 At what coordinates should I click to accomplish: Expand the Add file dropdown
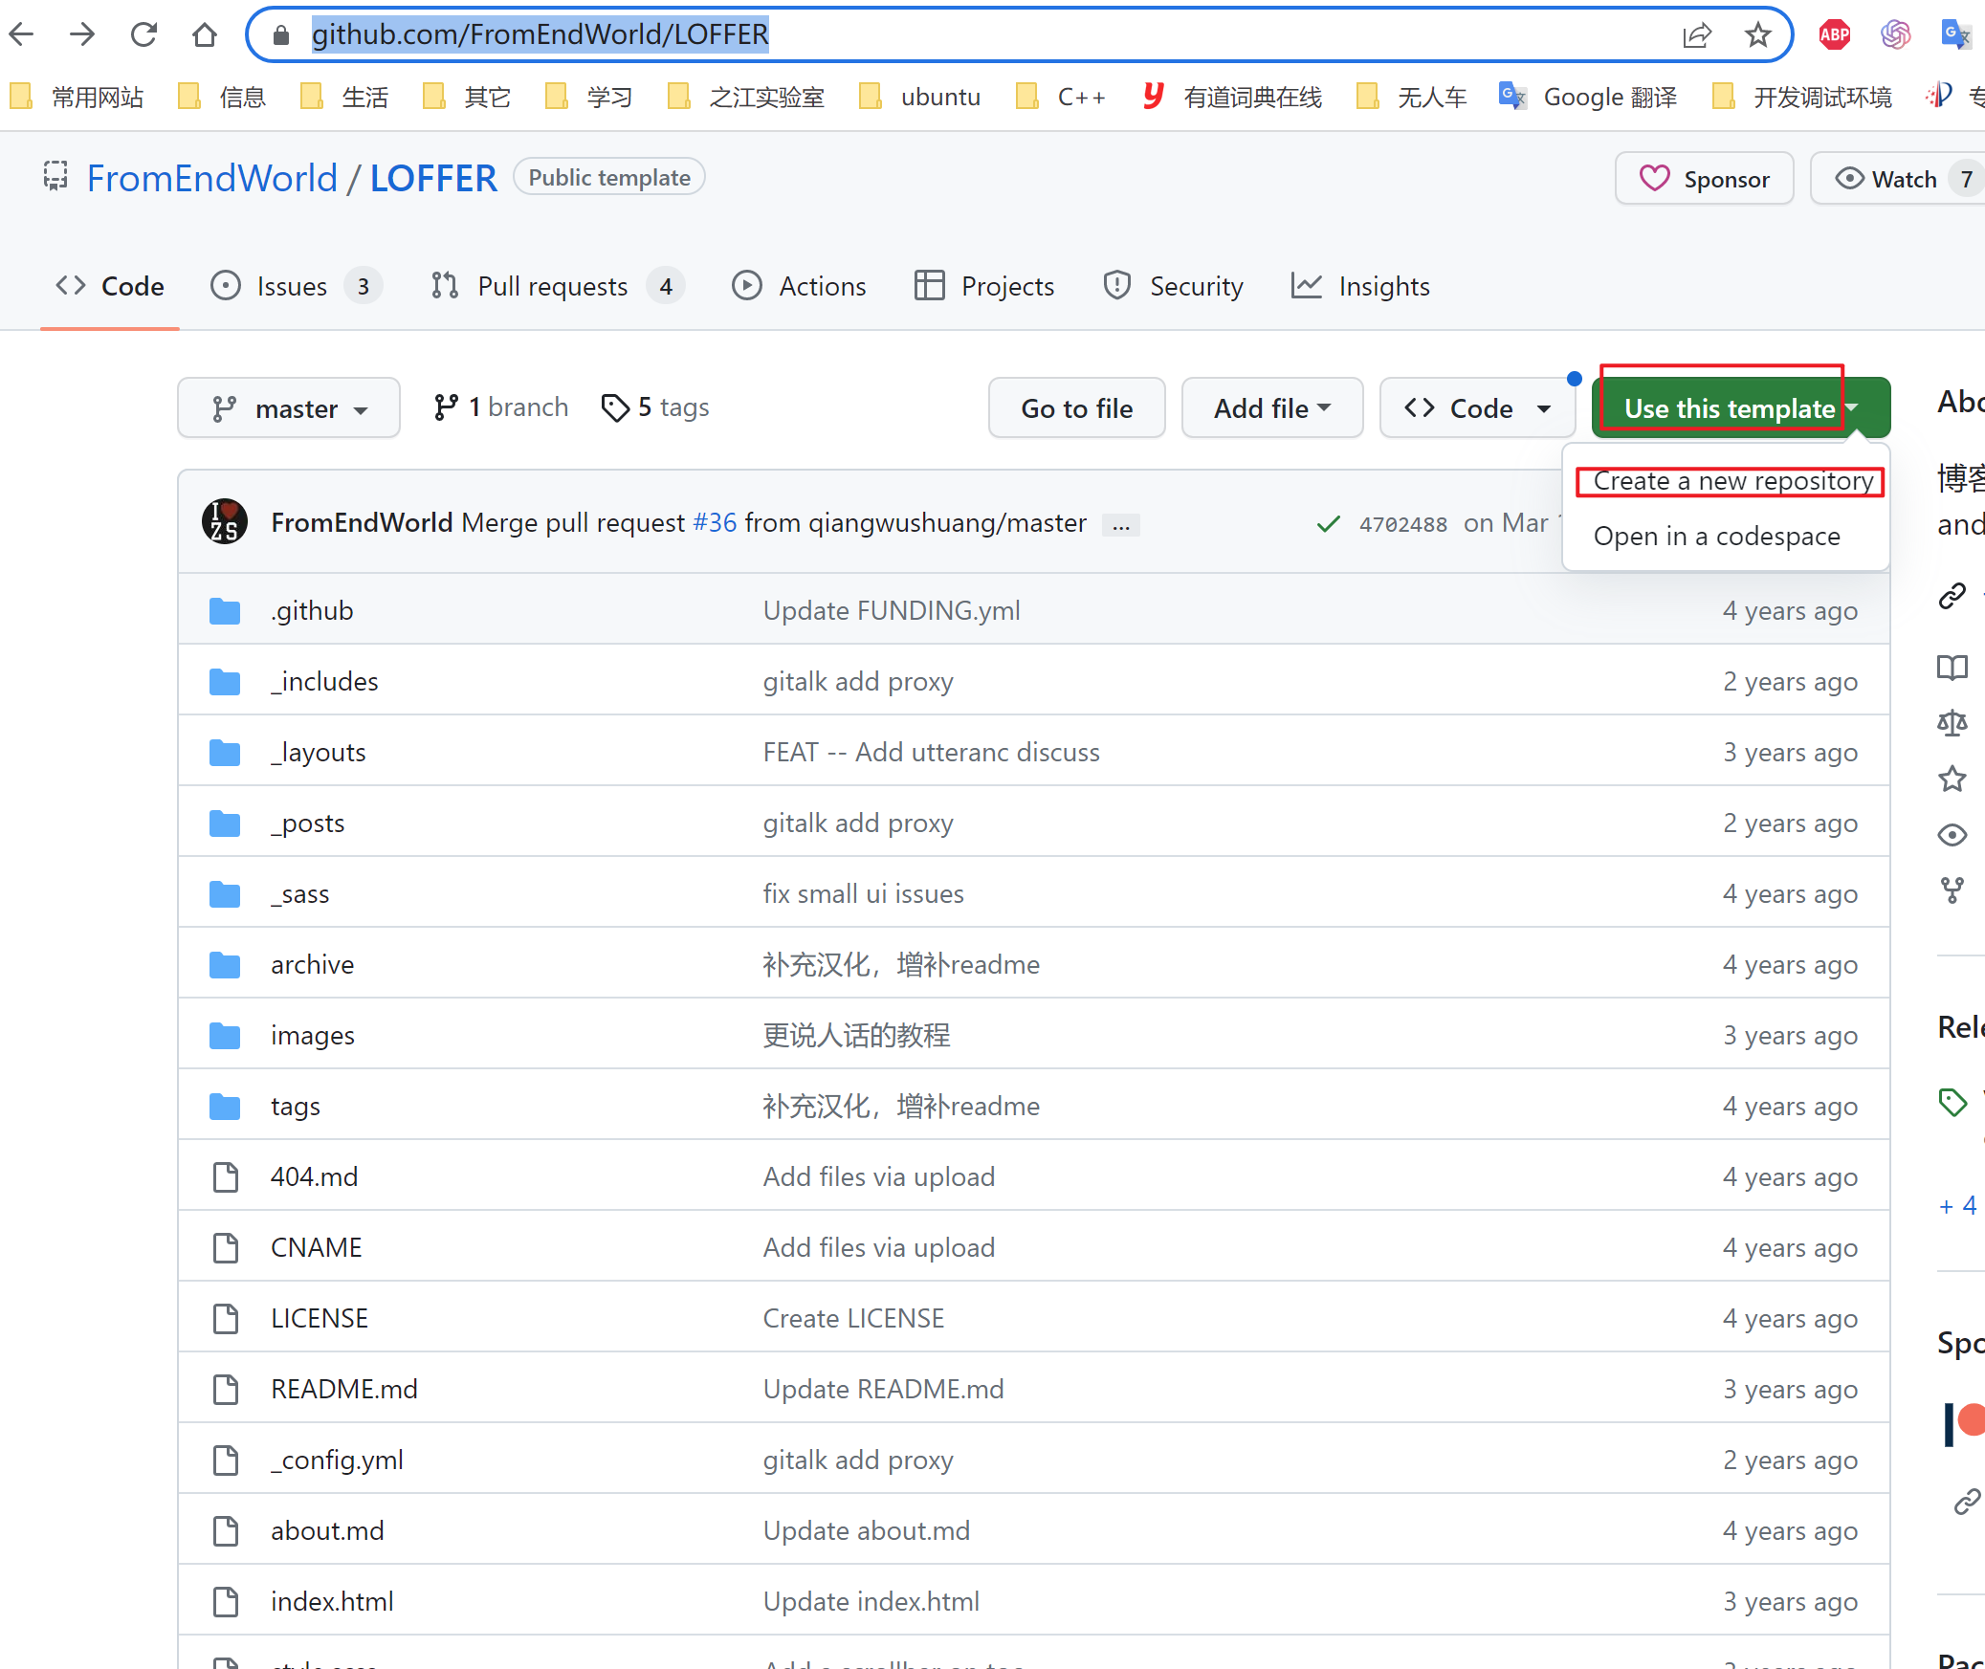click(1271, 408)
